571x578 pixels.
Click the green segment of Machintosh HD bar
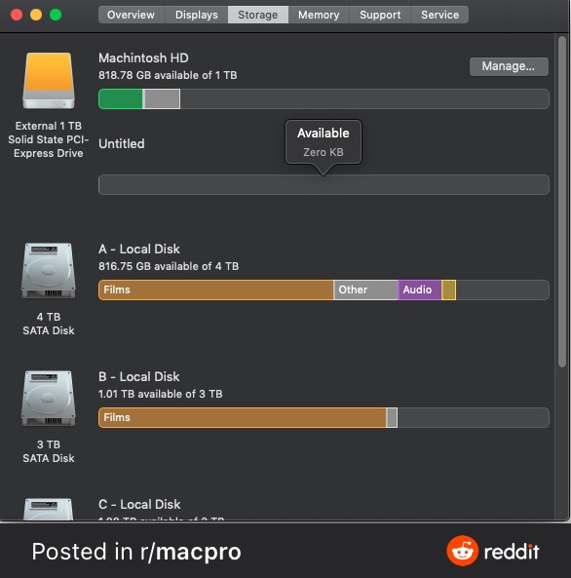pyautogui.click(x=121, y=98)
